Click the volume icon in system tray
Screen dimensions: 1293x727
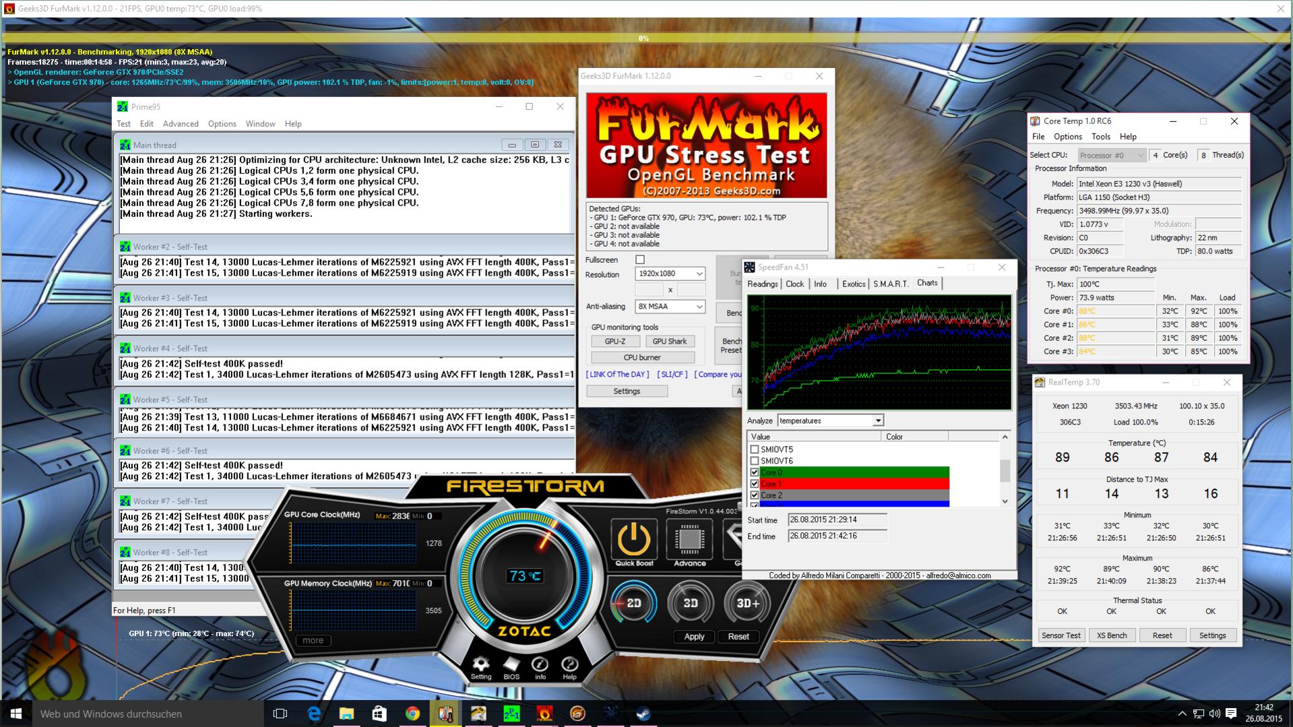[1214, 714]
